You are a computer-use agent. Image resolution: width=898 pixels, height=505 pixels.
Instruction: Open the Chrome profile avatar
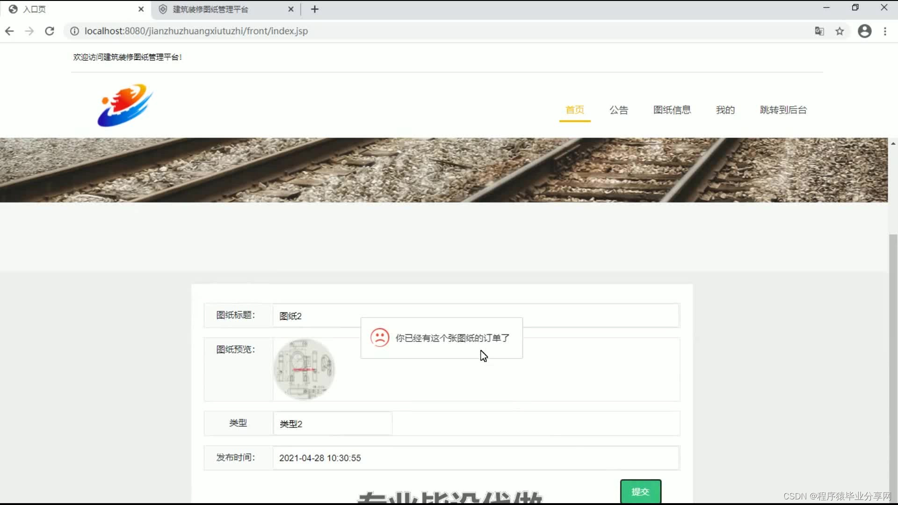864,31
